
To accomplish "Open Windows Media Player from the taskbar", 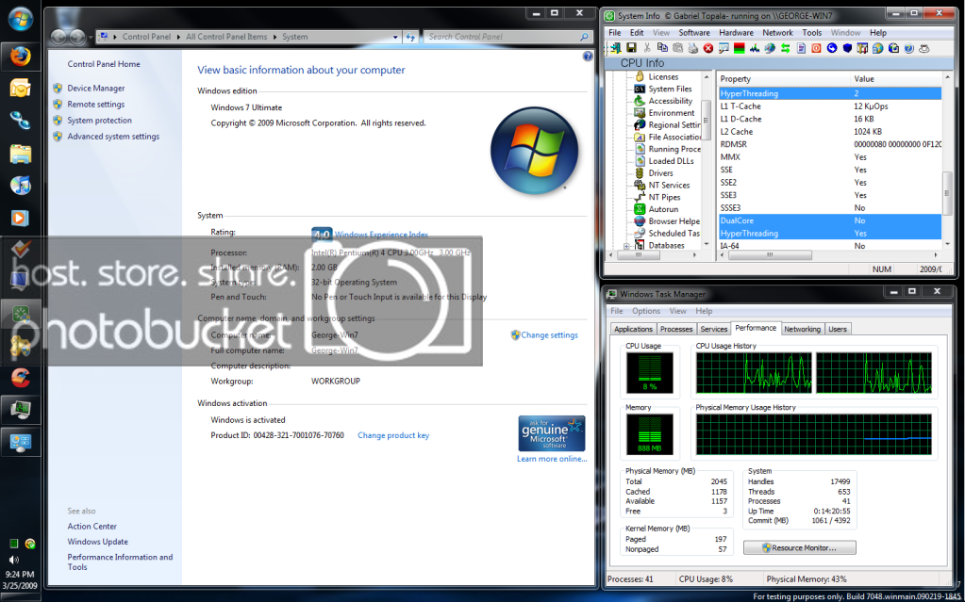I will [21, 217].
